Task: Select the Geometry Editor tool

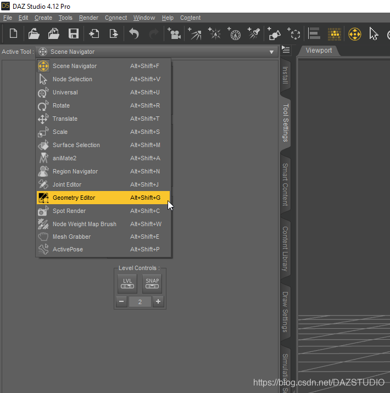Action: click(x=103, y=198)
